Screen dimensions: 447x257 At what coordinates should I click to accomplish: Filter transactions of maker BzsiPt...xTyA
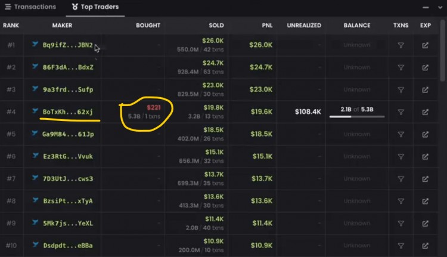pos(401,201)
